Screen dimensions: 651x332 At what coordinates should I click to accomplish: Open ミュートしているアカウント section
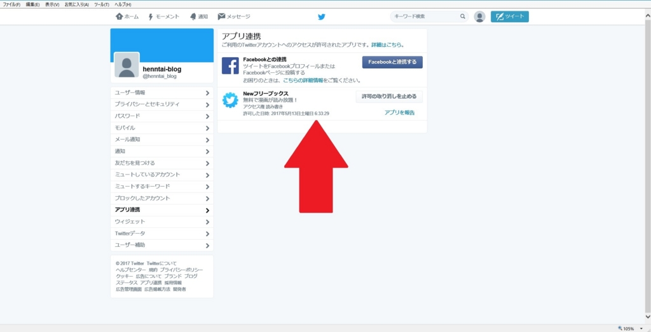(x=162, y=175)
